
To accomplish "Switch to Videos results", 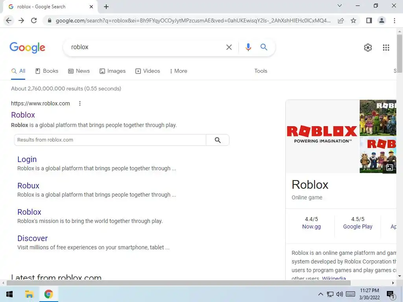I will 148,71.
